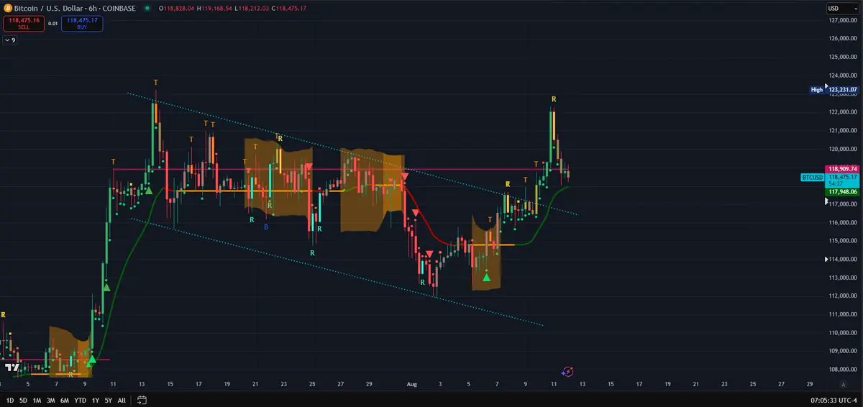Click the red SELL 118,475.16 button
863x407 pixels.
pos(23,24)
